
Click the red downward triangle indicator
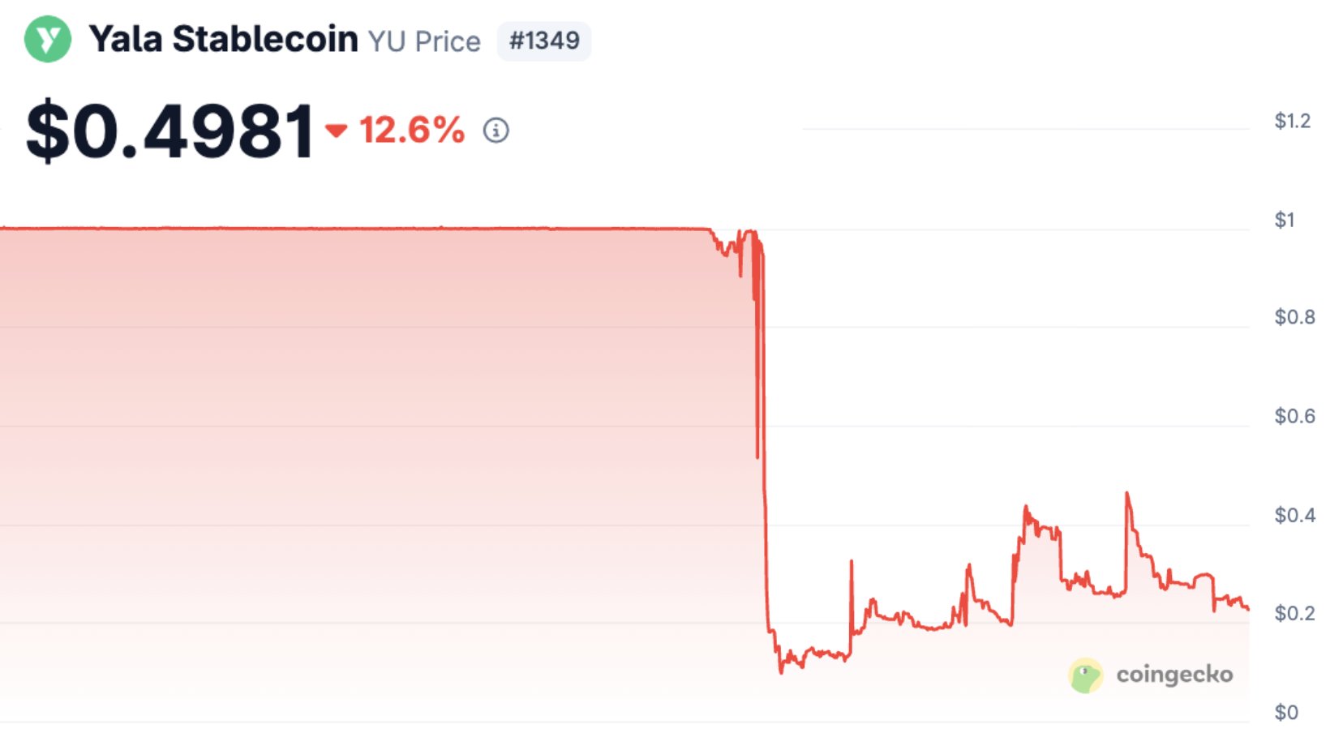click(336, 130)
